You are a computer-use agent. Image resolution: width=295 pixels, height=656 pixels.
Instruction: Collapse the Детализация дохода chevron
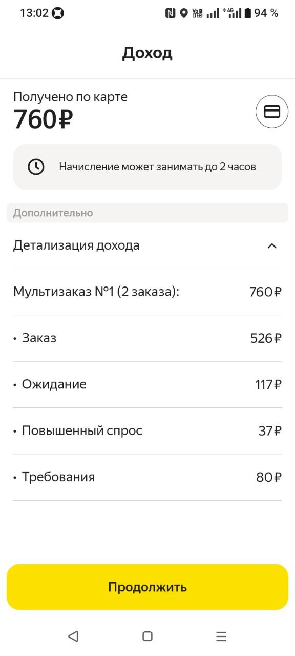pos(272,245)
